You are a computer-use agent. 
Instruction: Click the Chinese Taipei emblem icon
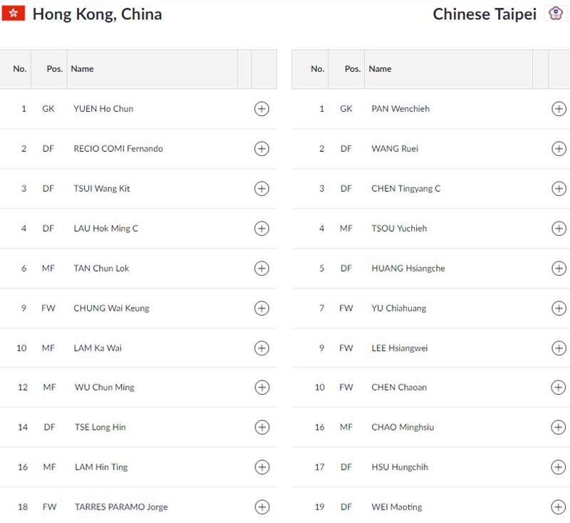click(x=556, y=13)
